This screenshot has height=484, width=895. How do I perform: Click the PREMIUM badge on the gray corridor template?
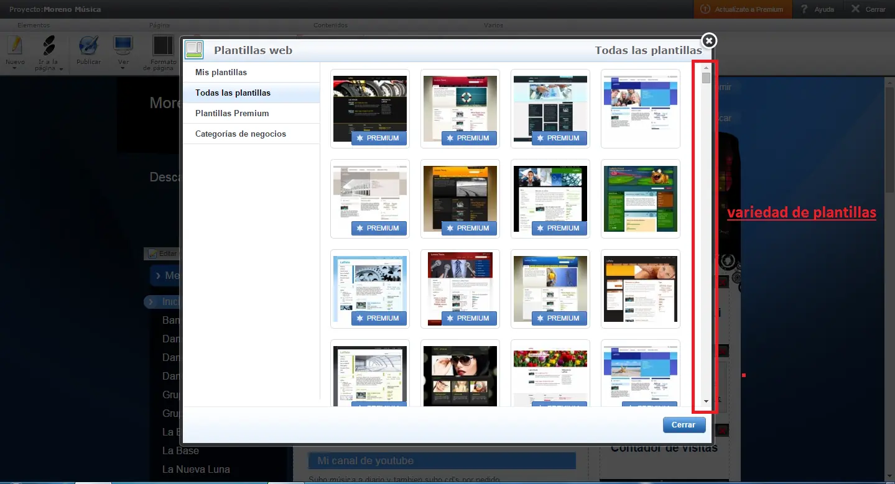coord(379,228)
